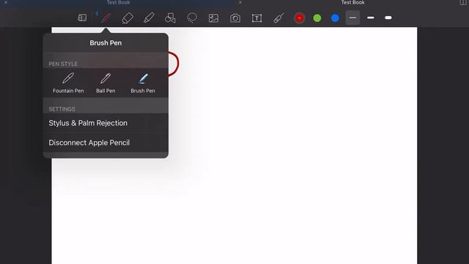Choose Fountain Pen style
Screen dimensions: 469x264
pyautogui.click(x=68, y=83)
